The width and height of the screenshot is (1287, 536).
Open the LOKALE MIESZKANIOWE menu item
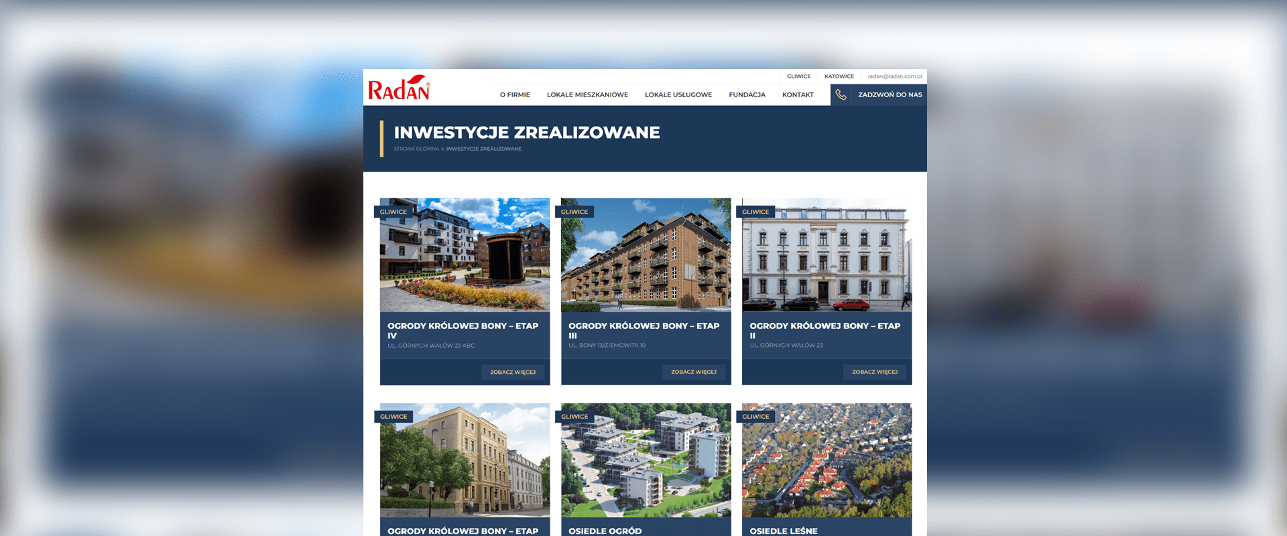(x=587, y=94)
